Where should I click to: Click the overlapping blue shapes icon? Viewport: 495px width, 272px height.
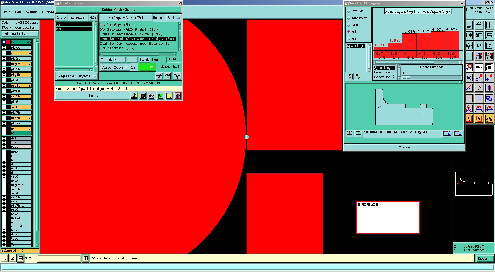click(489, 98)
